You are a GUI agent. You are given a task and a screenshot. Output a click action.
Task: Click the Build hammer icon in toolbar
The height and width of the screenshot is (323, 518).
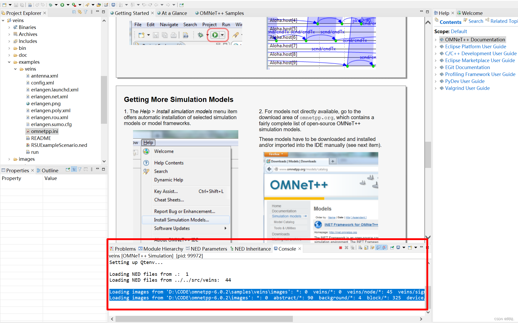pos(30,5)
